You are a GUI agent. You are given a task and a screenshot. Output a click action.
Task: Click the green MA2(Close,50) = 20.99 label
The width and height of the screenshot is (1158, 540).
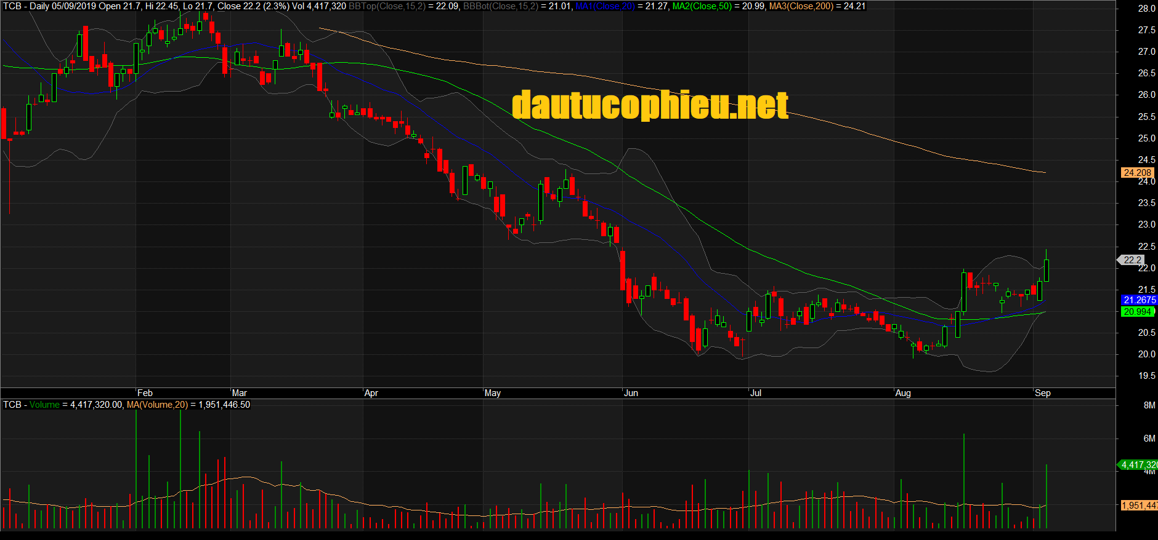pyautogui.click(x=719, y=6)
